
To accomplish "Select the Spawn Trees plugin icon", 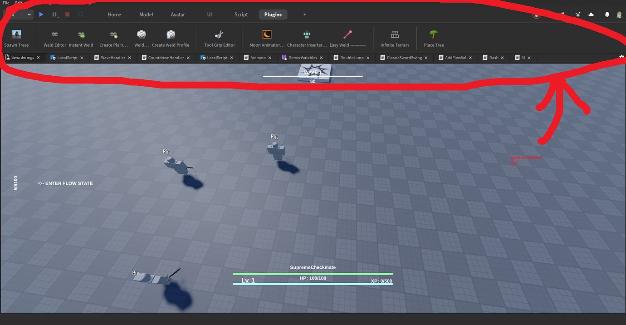I will pos(16,34).
